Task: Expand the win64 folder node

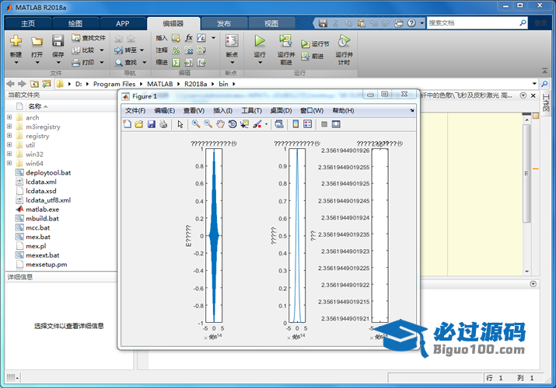Action: tap(9, 163)
